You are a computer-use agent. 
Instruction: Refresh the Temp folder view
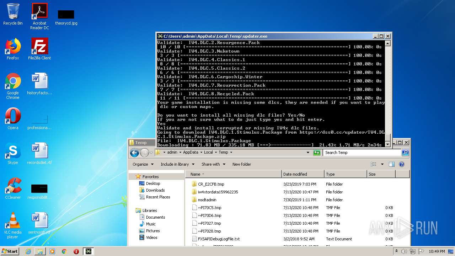point(317,153)
